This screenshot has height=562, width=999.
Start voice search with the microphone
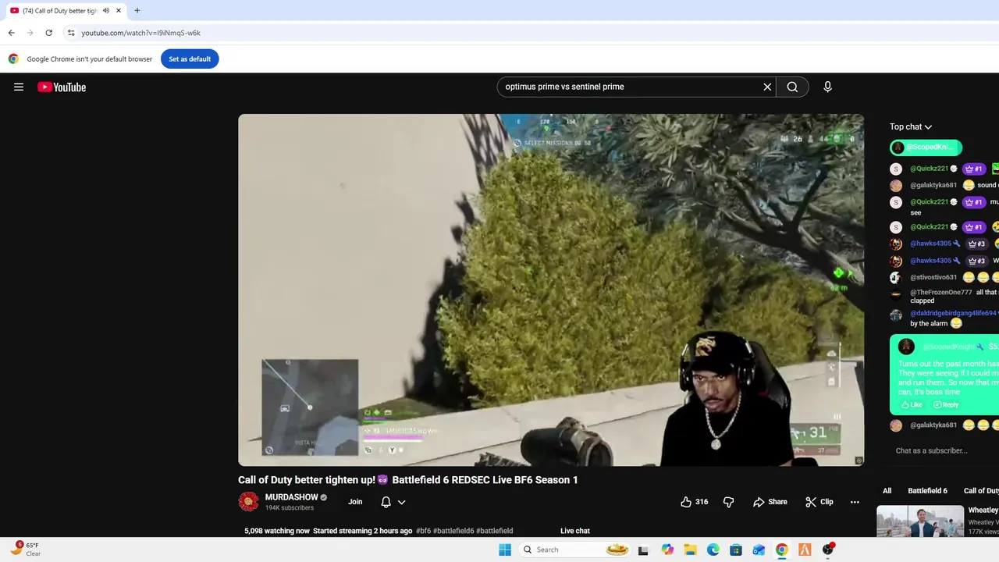click(827, 87)
